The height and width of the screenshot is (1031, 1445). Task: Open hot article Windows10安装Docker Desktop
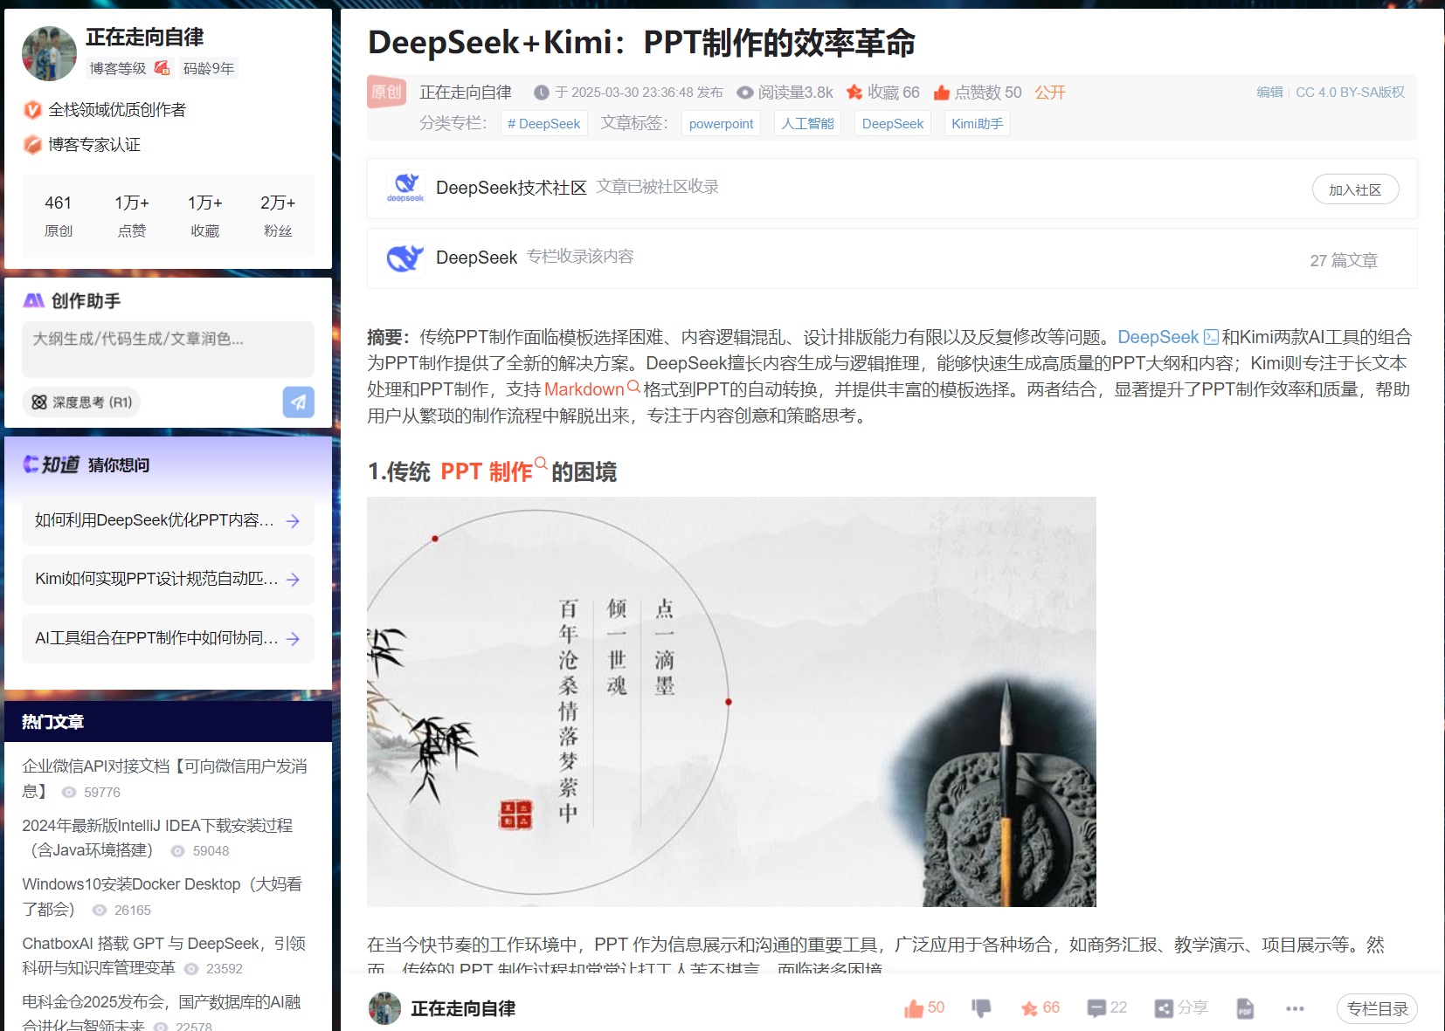162,897
